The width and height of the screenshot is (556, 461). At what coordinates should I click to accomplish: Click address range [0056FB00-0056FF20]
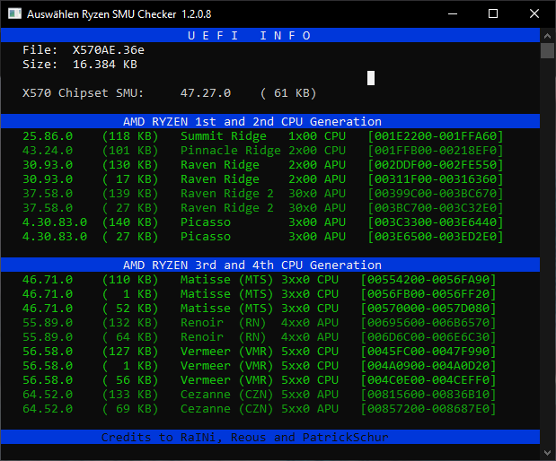coord(428,294)
